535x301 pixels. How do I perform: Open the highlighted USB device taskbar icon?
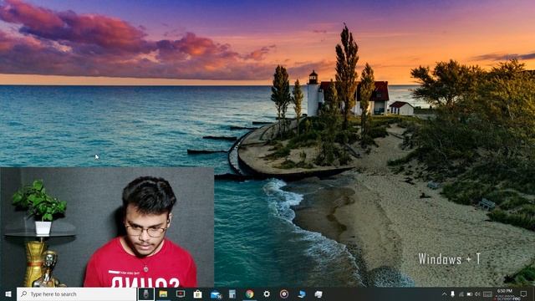tap(146, 293)
